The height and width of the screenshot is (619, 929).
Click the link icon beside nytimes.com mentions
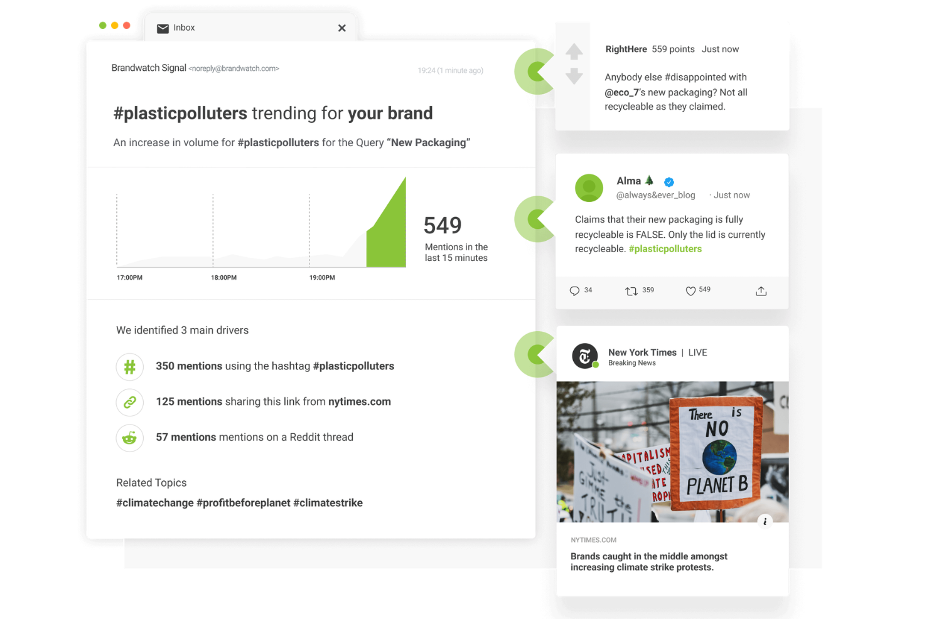[129, 403]
